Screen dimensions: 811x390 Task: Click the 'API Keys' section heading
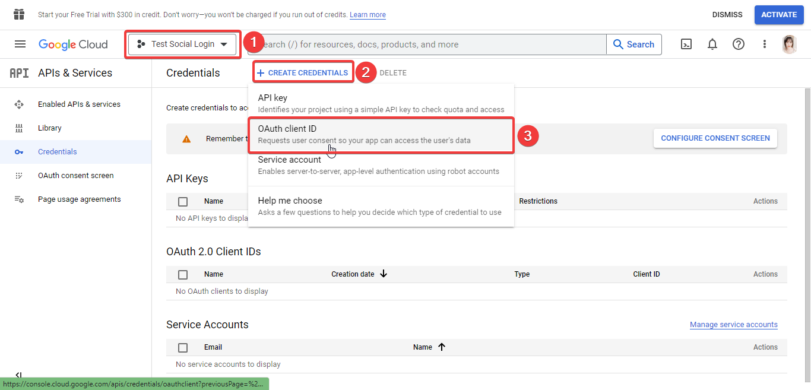click(187, 179)
